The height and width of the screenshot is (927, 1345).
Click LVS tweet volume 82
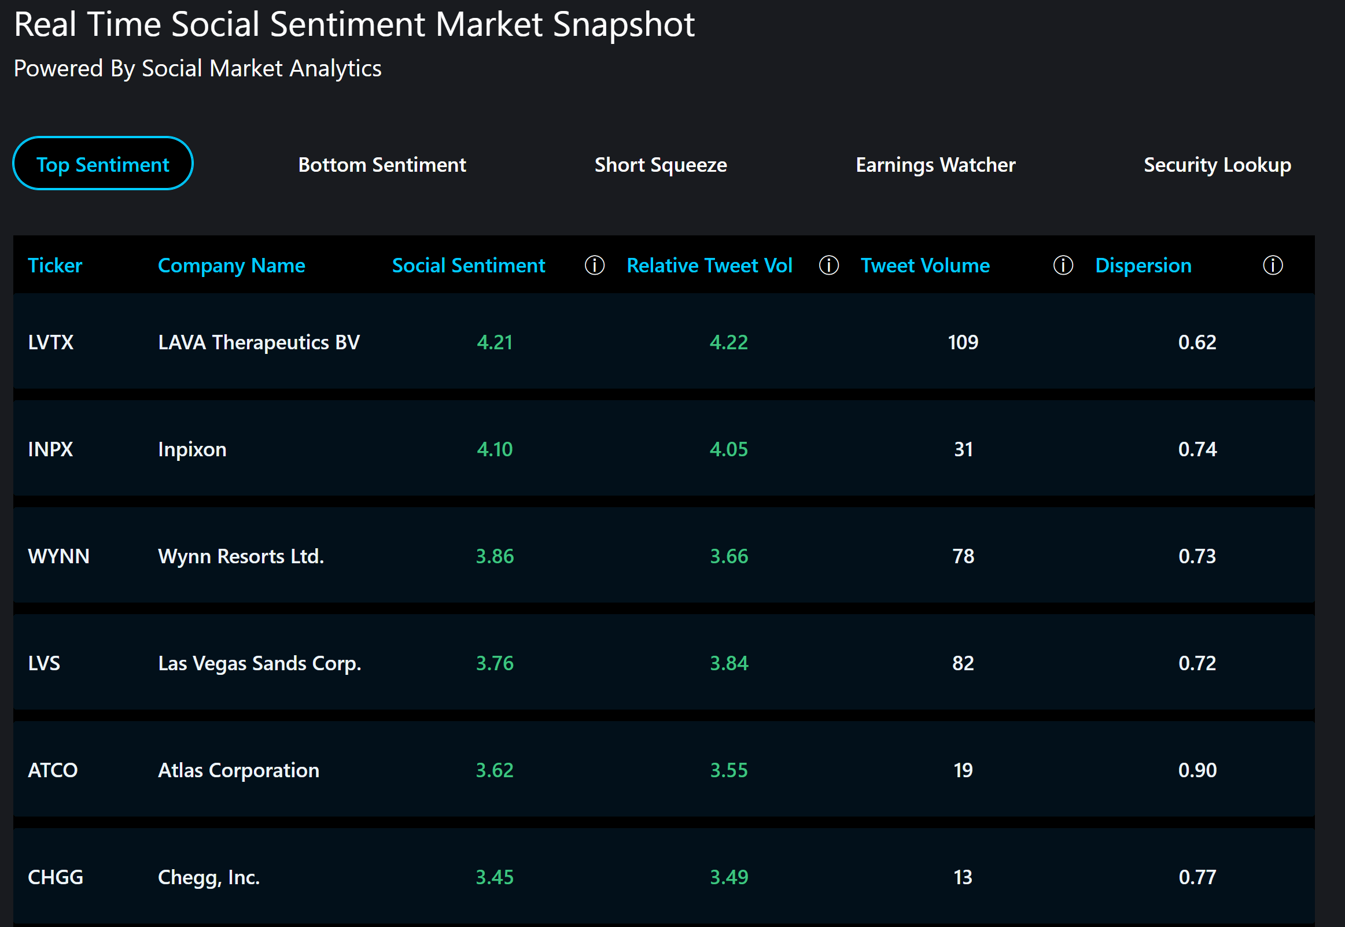pos(963,663)
